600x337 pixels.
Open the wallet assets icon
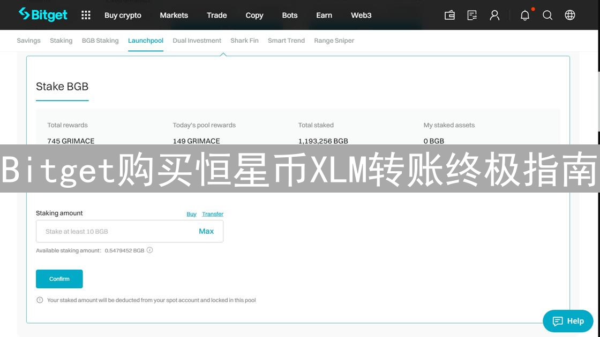[449, 16]
